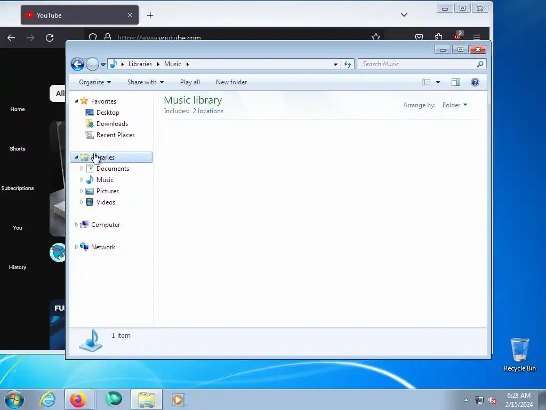Expand the Videos library node
This screenshot has width=546, height=410.
pyautogui.click(x=82, y=202)
